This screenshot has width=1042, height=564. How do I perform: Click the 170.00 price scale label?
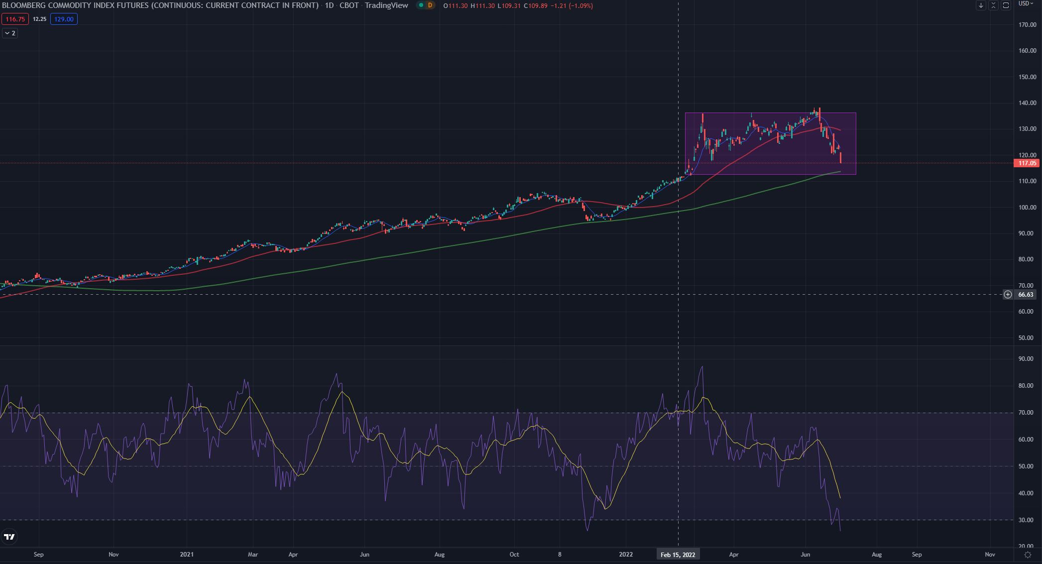click(x=1028, y=24)
